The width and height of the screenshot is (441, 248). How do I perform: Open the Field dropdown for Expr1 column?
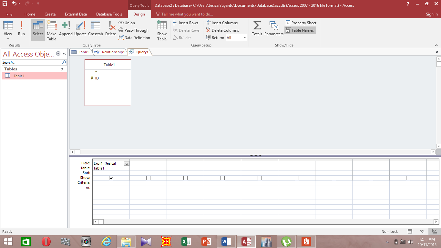tap(127, 164)
